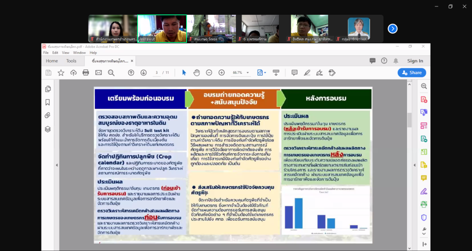Click the zoom out minus icon
Image resolution: width=472 pixels, height=251 pixels.
[x=209, y=72]
